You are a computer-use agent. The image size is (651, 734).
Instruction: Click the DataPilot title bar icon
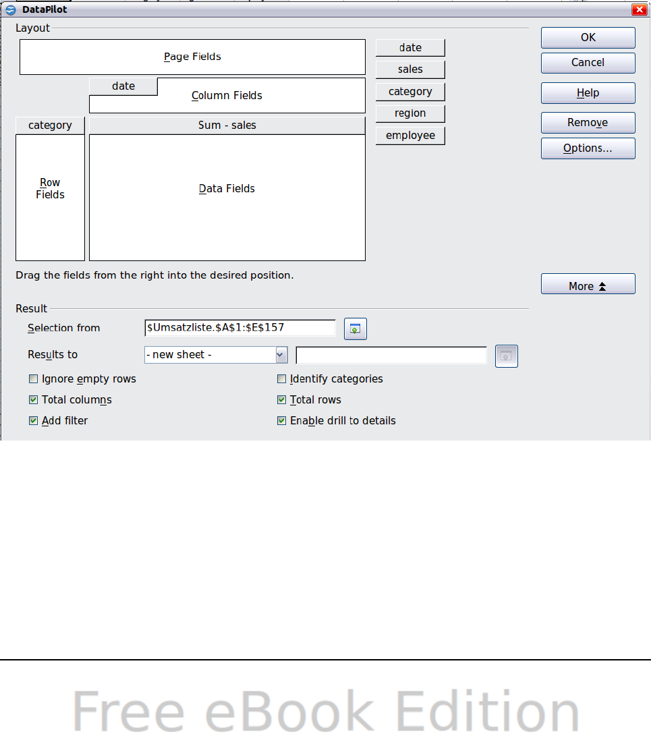10,9
